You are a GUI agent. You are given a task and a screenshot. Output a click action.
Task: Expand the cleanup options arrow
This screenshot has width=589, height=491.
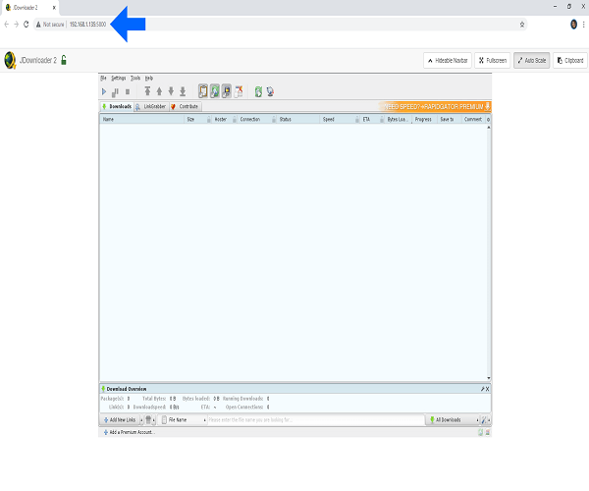pos(154,420)
